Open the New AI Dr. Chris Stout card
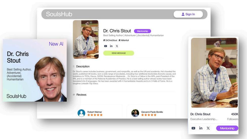Viewport: 247px width, 139px height. pos(35,70)
